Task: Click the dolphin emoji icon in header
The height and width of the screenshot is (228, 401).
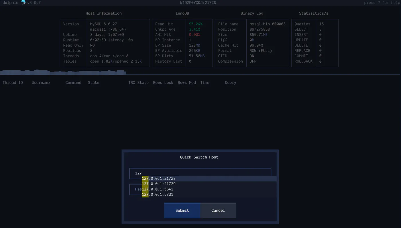Action: (x=23, y=3)
